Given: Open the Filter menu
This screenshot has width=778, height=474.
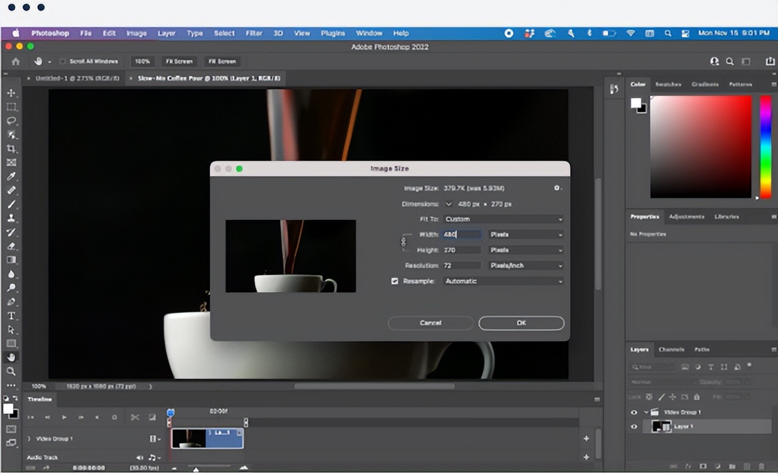Looking at the screenshot, I should [254, 33].
